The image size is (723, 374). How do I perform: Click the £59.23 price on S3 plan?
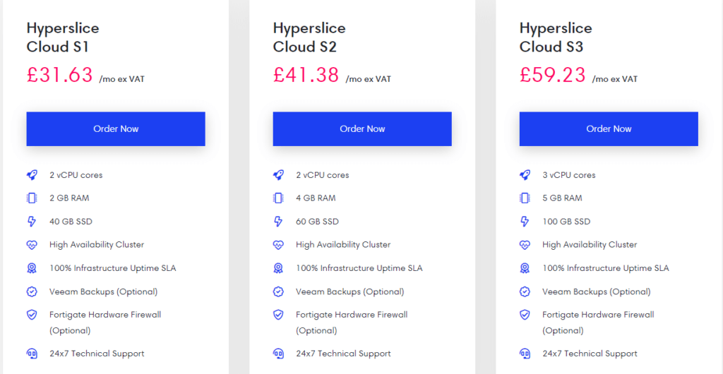(553, 75)
